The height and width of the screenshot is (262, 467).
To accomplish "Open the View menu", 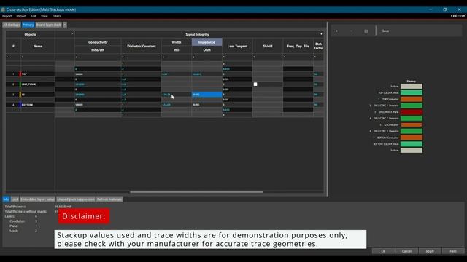I will point(44,16).
